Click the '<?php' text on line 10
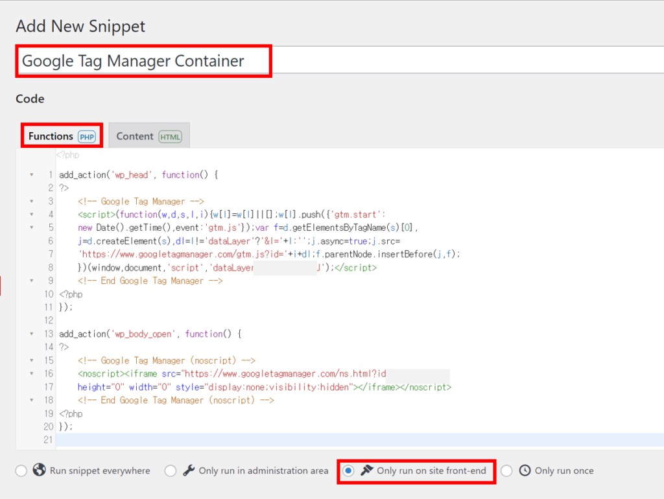 pyautogui.click(x=71, y=294)
